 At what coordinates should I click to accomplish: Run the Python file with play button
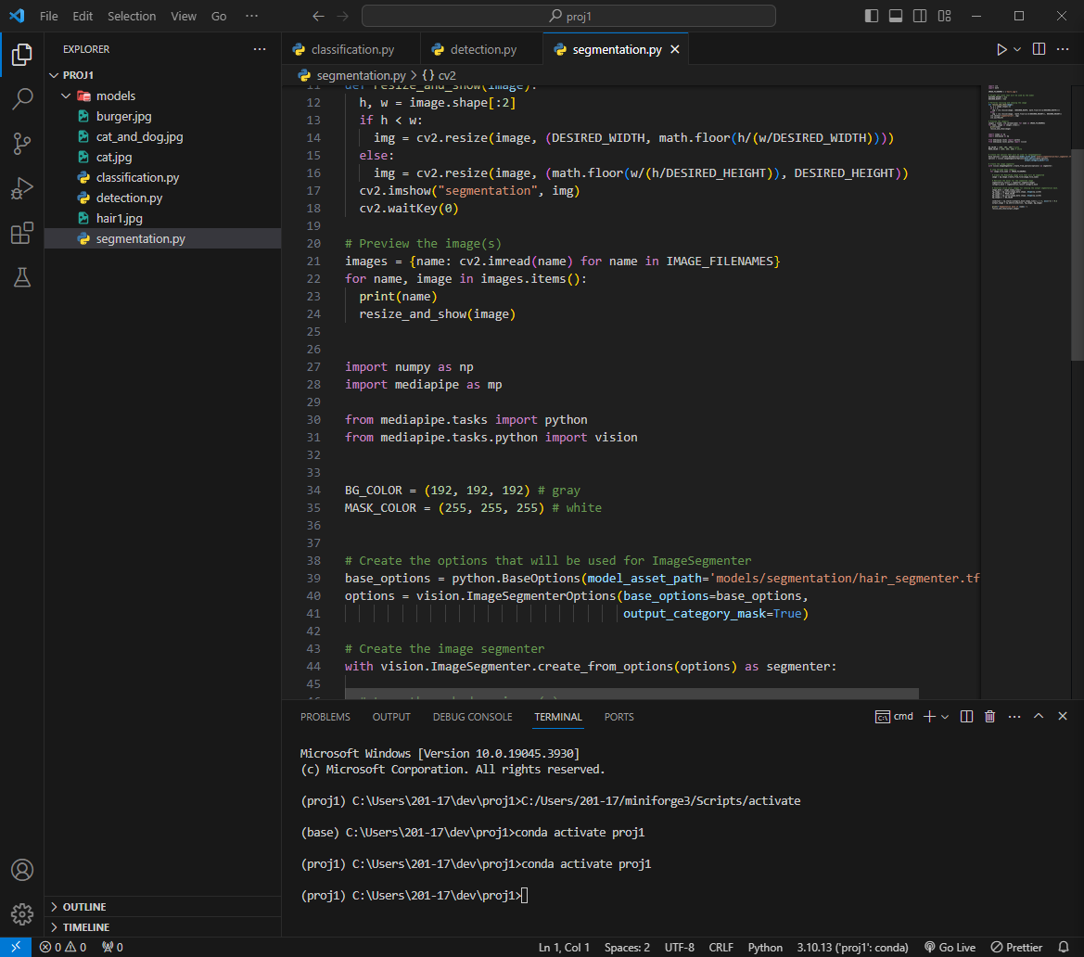click(1001, 49)
